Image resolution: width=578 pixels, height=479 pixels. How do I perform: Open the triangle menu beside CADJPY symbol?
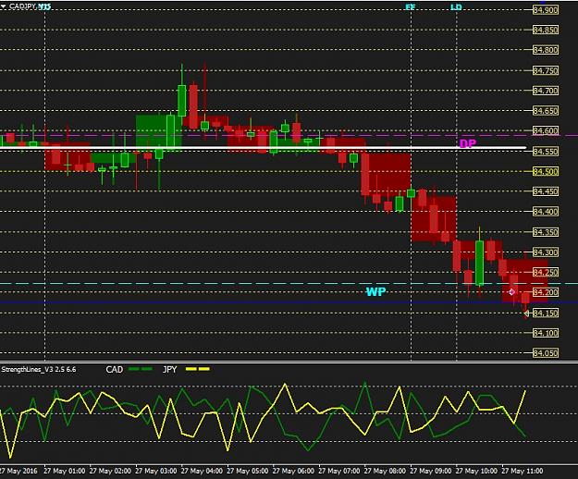coord(4,6)
